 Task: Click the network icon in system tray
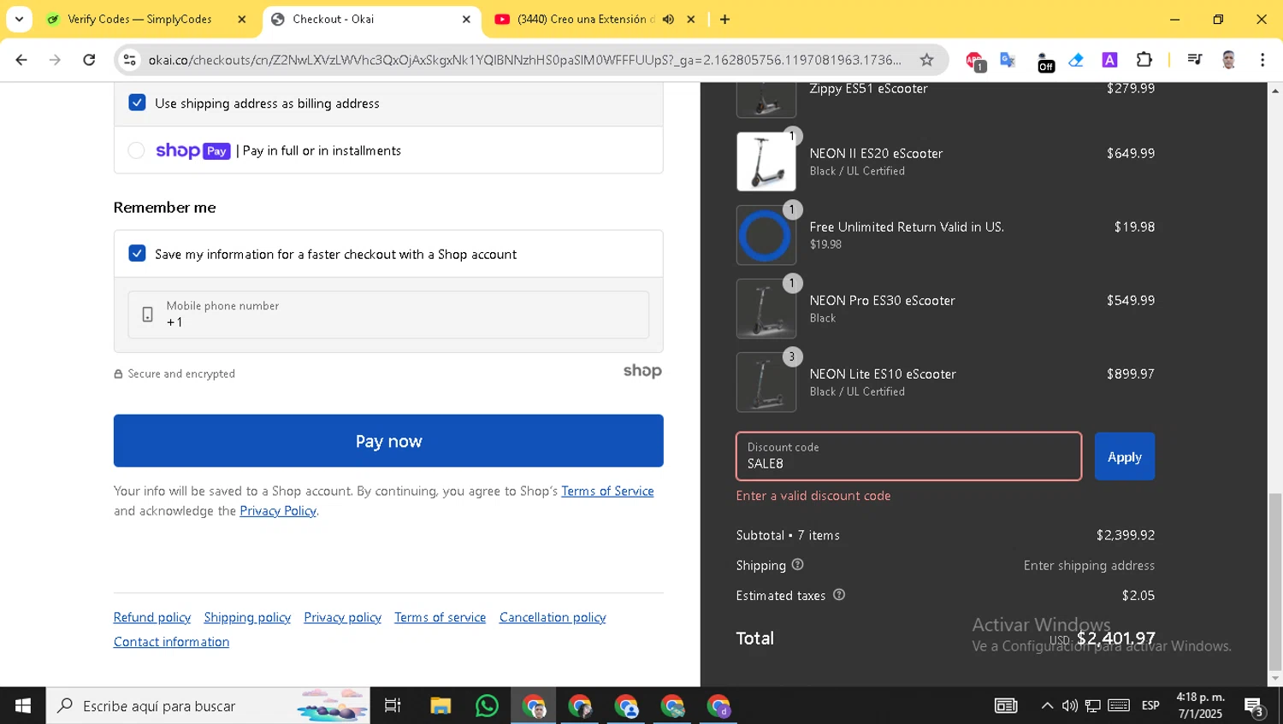tap(1093, 706)
